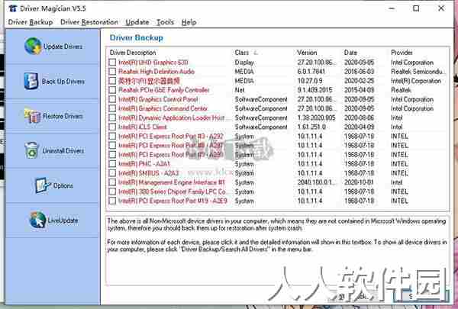Click the Uninstall Drivers recycle bin icon
This screenshot has width=458, height=309.
31,150
